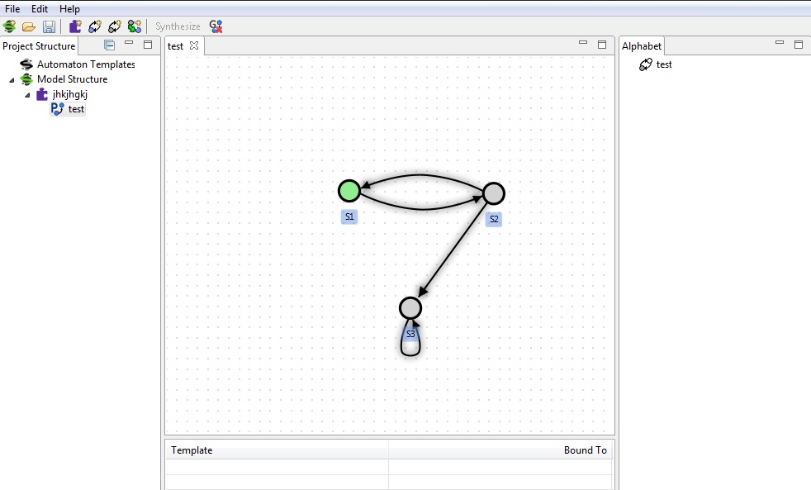Click the Model Structure tree icon
The image size is (811, 490).
(26, 79)
